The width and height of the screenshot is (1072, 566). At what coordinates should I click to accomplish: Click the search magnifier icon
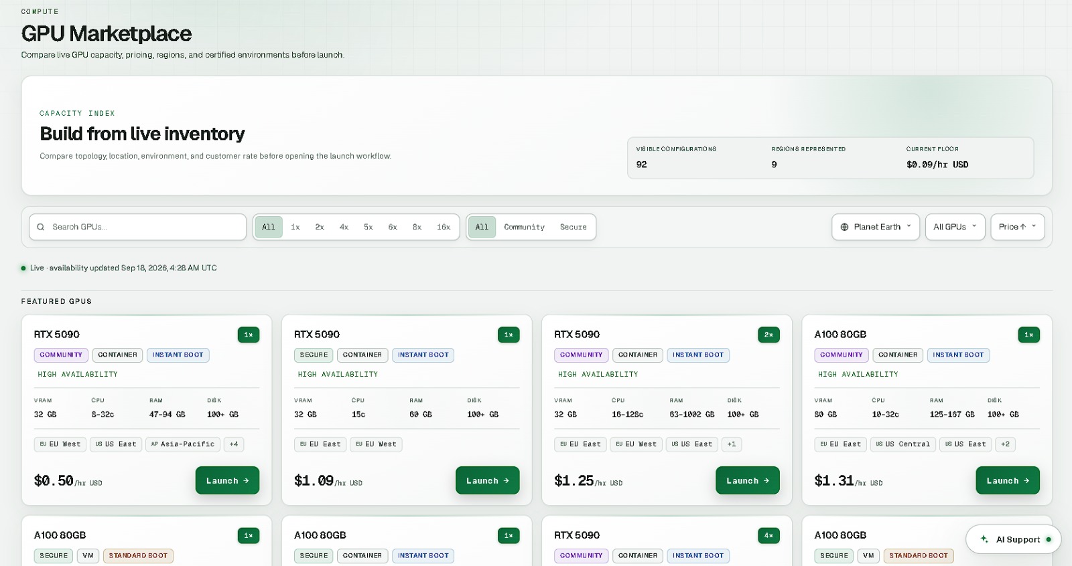tap(41, 227)
